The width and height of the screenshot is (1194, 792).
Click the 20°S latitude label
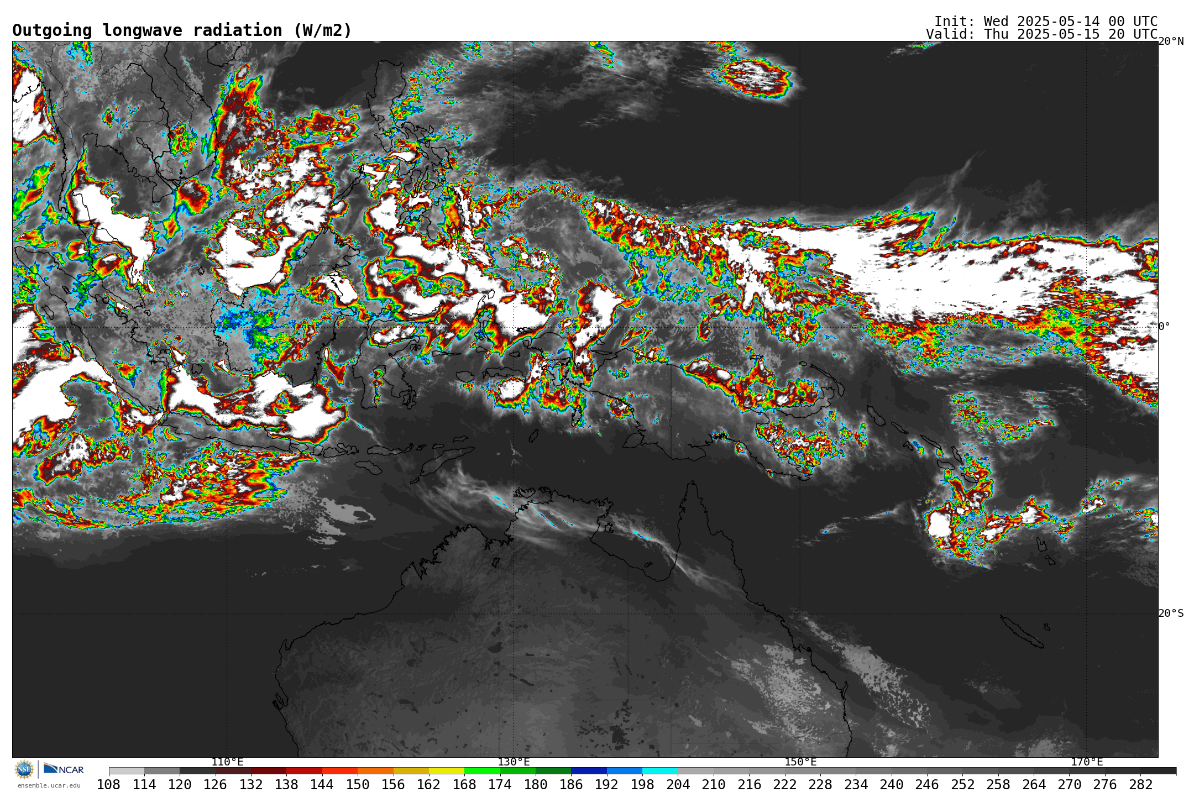(x=1171, y=613)
